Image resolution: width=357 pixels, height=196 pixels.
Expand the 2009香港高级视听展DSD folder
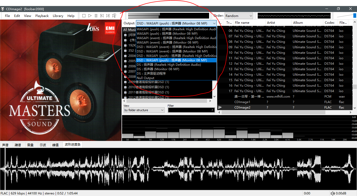click(125, 82)
